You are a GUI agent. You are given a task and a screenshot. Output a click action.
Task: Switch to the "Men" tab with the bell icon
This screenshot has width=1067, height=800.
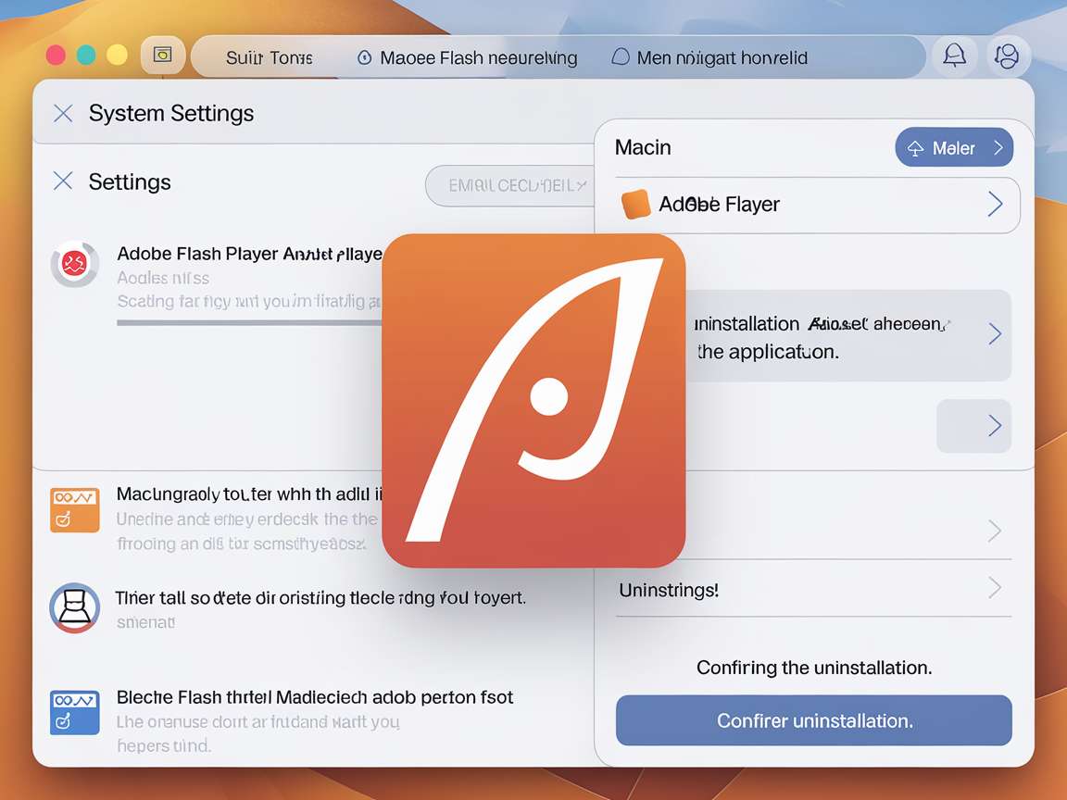point(709,57)
